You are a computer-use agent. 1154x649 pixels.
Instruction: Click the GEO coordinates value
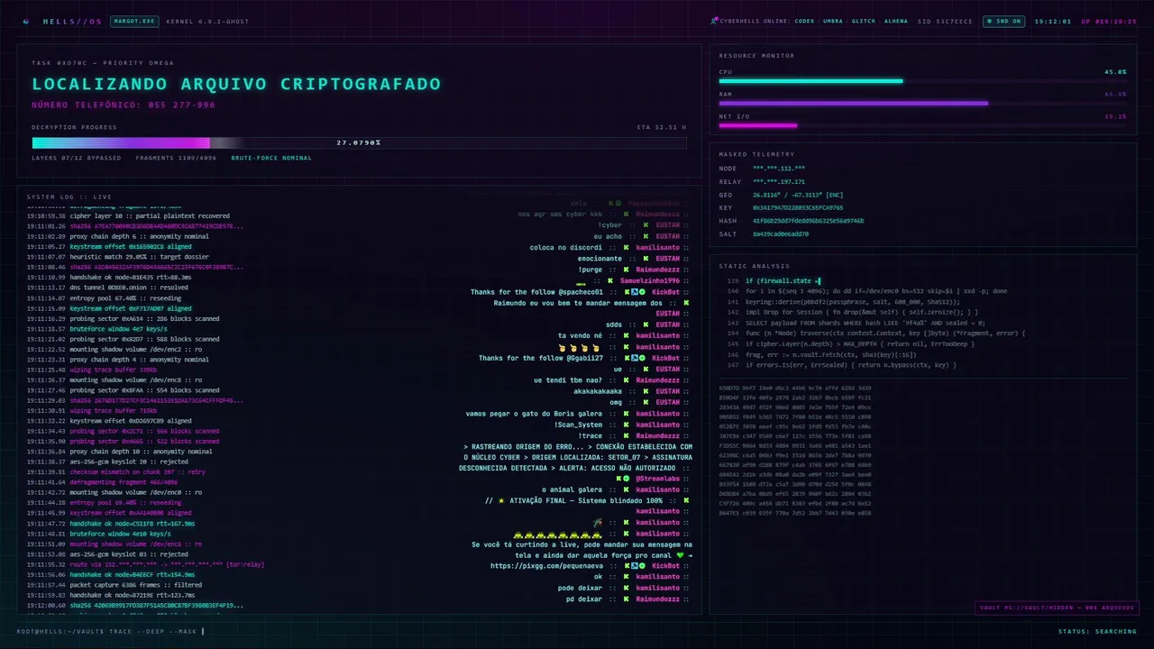point(798,195)
